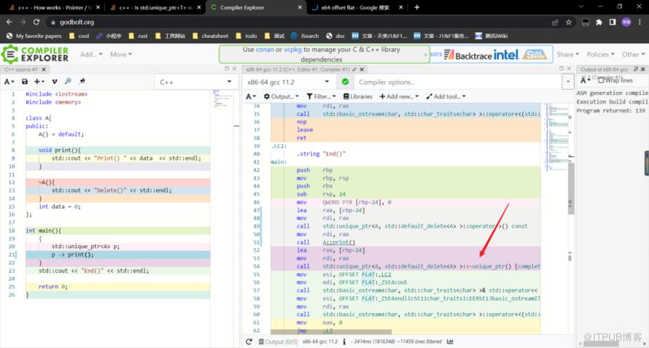Click the Vim mode 'v' icon
649x348 pixels.
point(55,82)
